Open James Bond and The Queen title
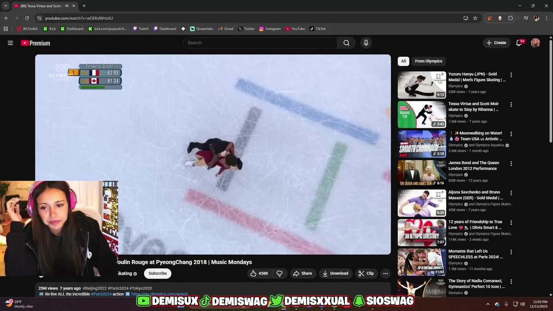Viewport: 553px width, 311px height. [x=474, y=166]
